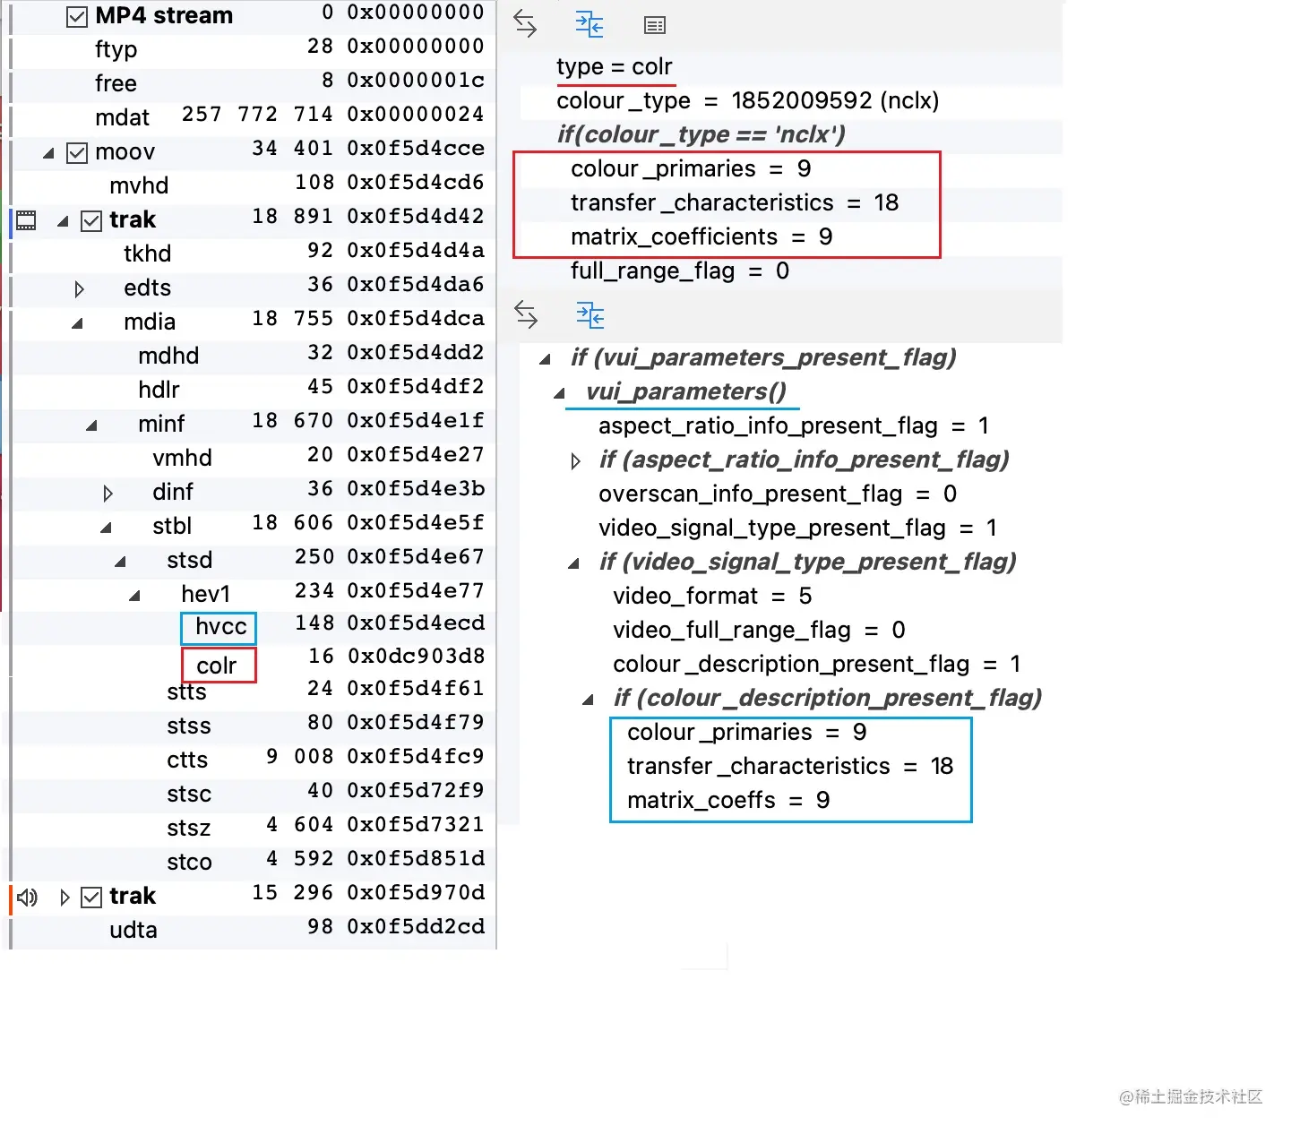Collapse the mdia box

click(77, 323)
